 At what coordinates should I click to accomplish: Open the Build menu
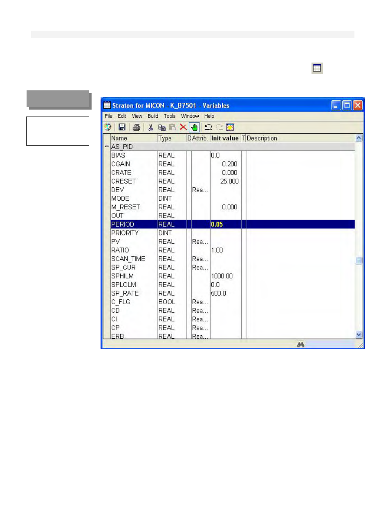click(x=153, y=116)
